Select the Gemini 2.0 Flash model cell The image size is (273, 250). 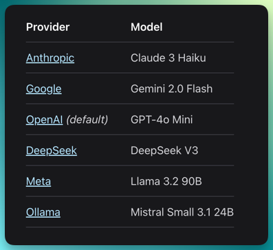click(x=172, y=89)
